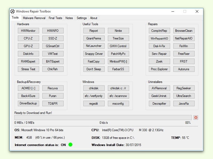Click the Report button
Screen dimensions: 213x159
(94, 31)
